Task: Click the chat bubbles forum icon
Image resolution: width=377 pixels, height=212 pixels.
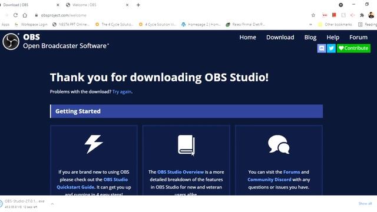Action: pyautogui.click(x=279, y=144)
